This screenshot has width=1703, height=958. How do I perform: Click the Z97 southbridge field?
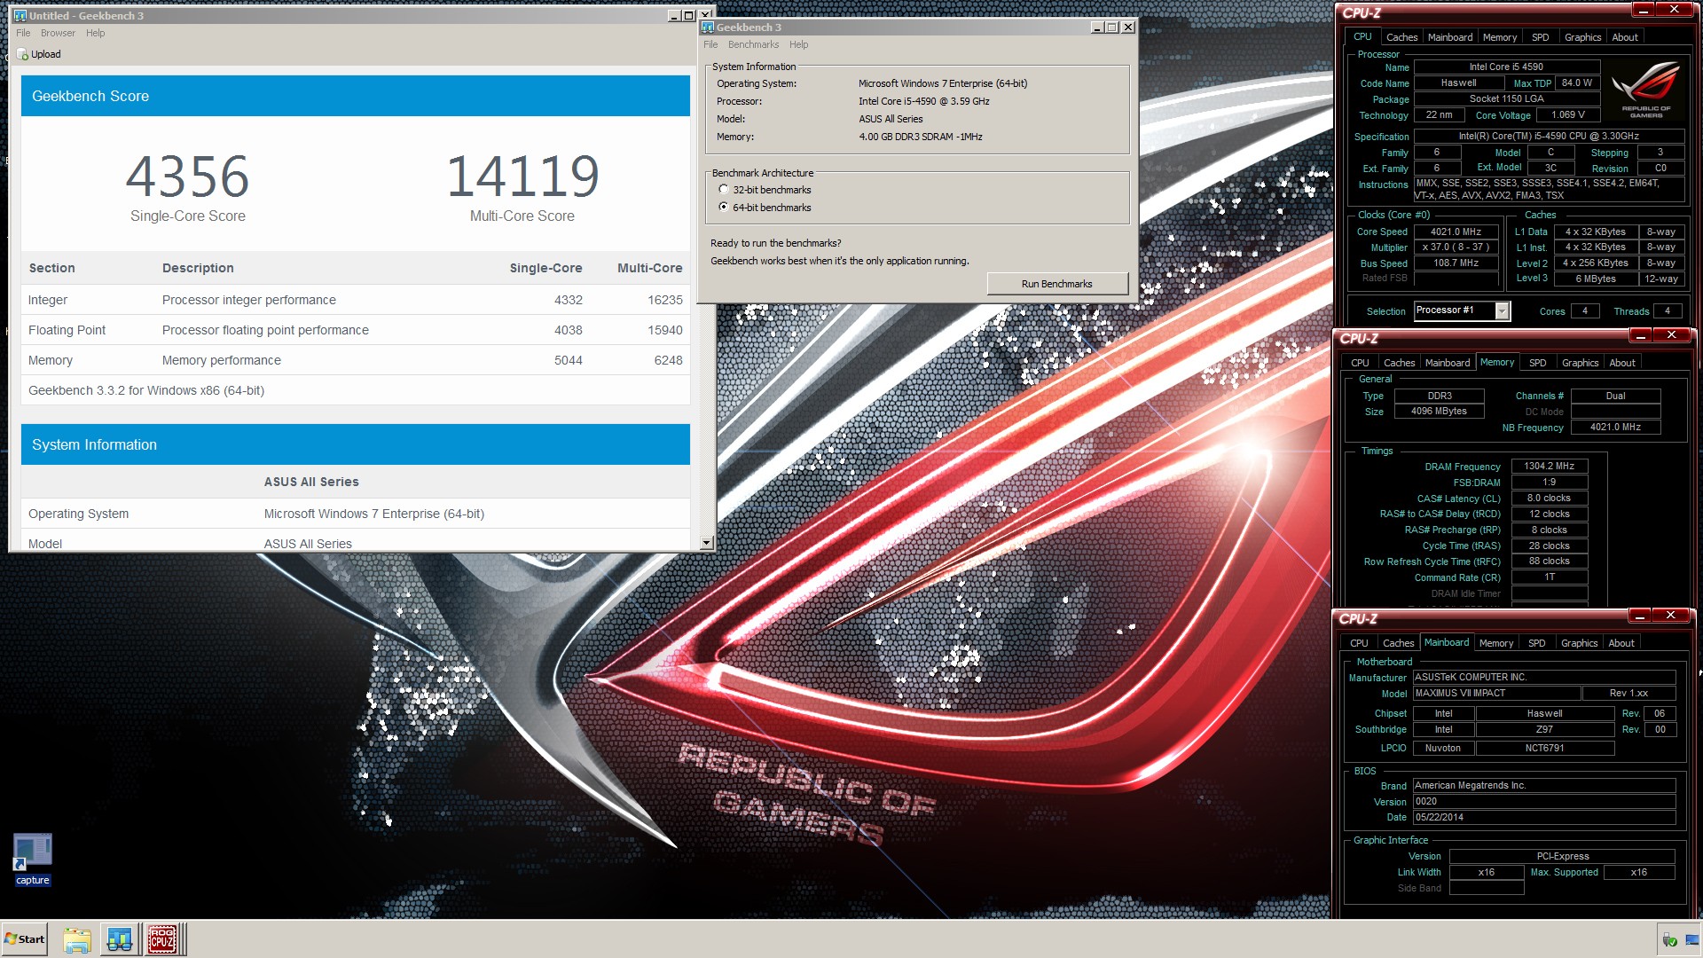(x=1544, y=729)
